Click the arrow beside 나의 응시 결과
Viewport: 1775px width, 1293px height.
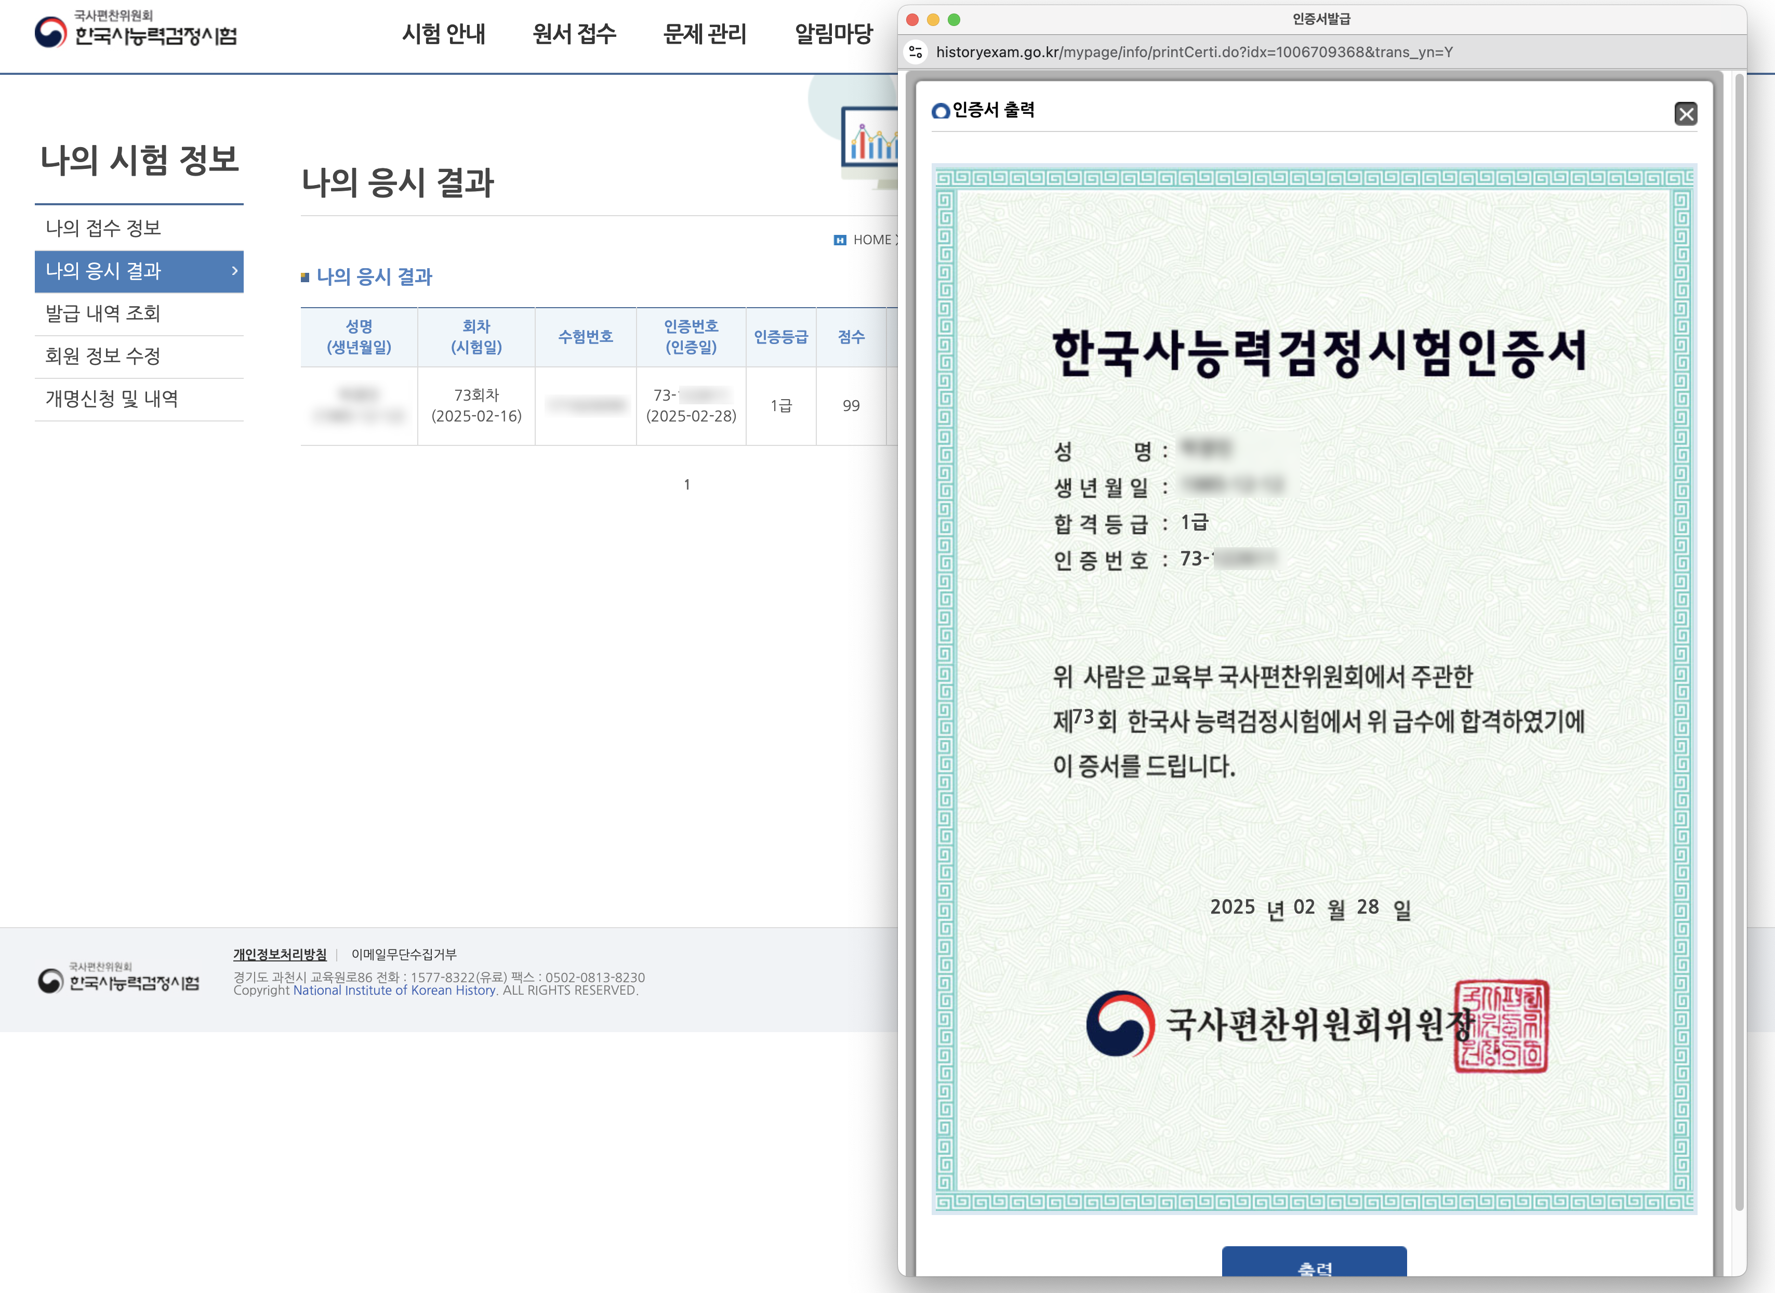234,271
